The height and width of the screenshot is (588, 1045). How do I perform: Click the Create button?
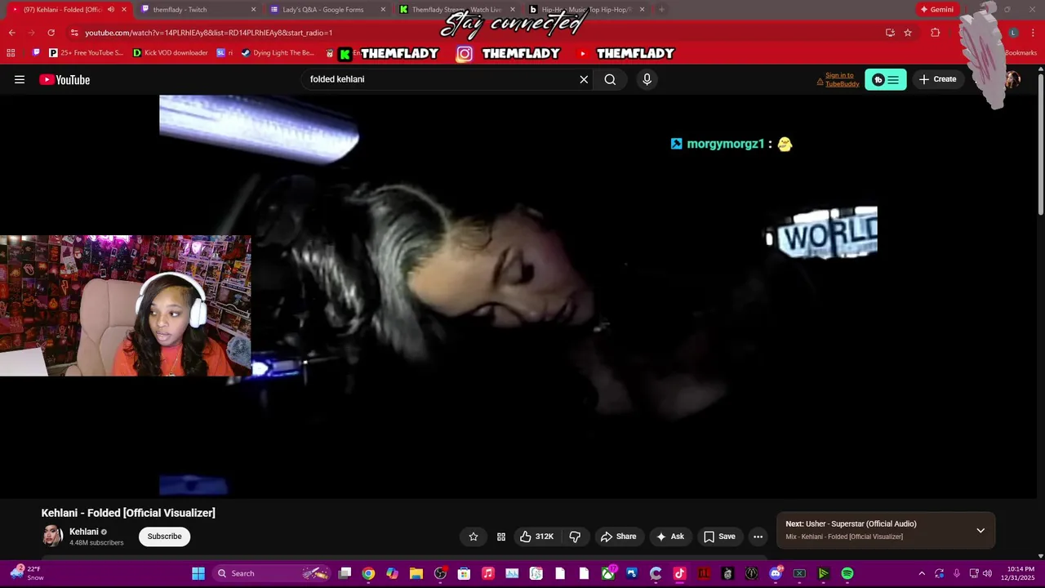click(x=937, y=79)
